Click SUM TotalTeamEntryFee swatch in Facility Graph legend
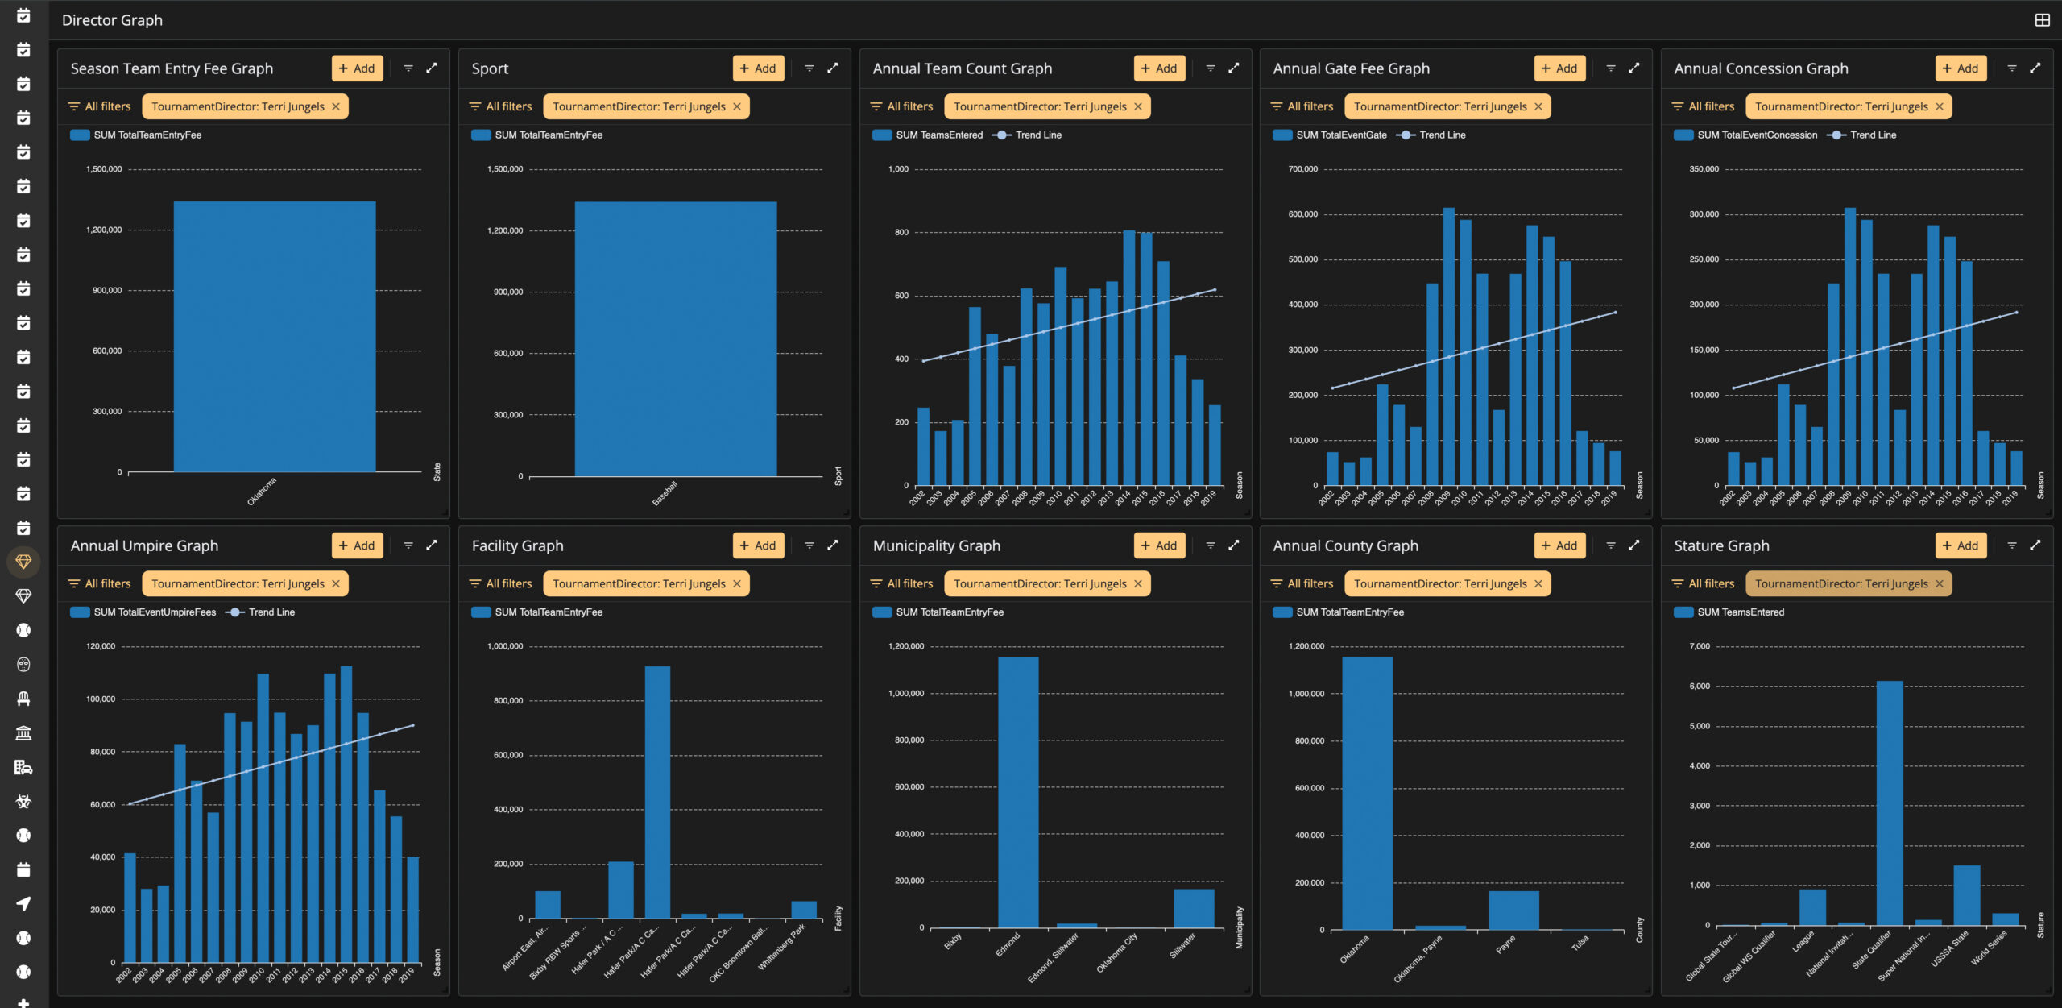 (481, 612)
